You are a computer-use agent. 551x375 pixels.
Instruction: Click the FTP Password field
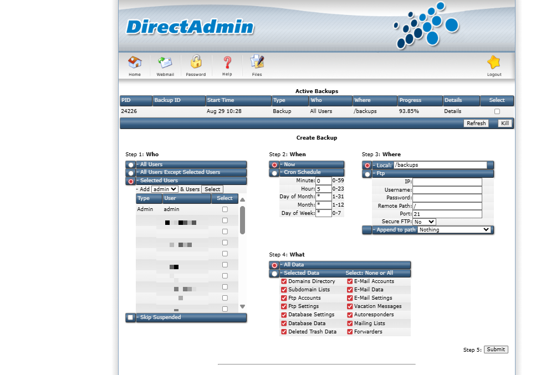coord(447,198)
